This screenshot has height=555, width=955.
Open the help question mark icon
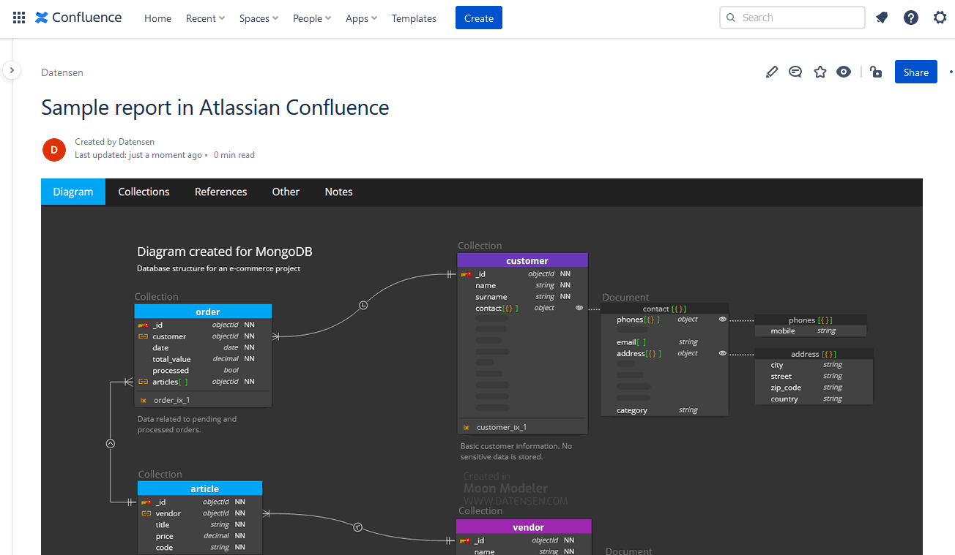[911, 18]
